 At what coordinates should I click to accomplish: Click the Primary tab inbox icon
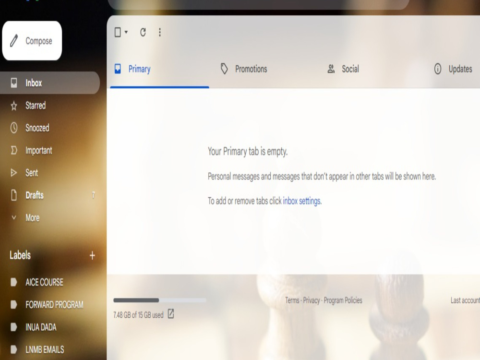click(118, 69)
